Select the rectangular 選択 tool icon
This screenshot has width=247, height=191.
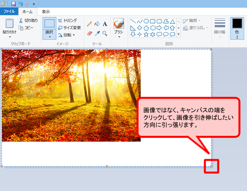point(49,23)
